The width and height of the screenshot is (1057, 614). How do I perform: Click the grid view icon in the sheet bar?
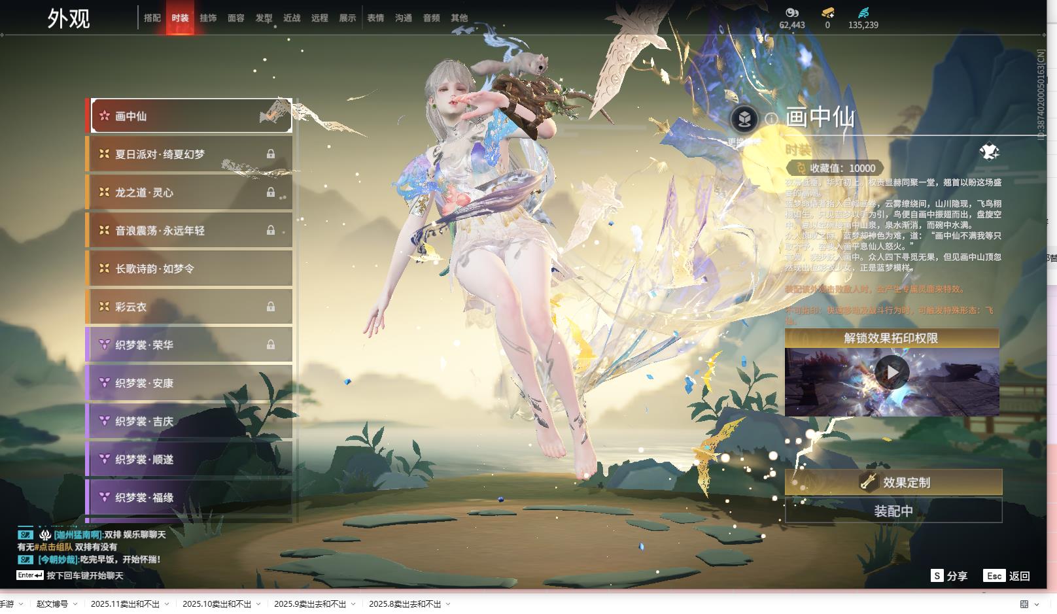click(x=1024, y=604)
